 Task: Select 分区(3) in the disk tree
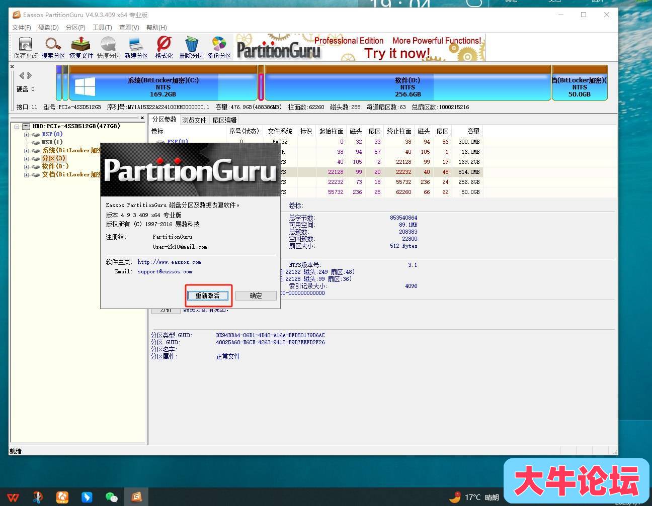click(x=54, y=158)
